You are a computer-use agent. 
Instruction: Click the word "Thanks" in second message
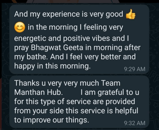click(27, 83)
